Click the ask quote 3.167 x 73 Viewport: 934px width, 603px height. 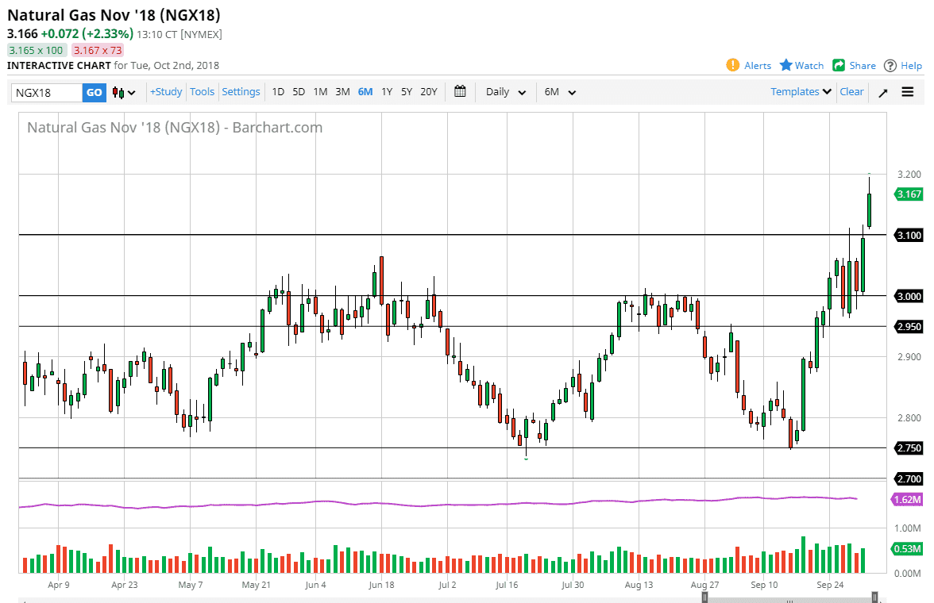[98, 51]
